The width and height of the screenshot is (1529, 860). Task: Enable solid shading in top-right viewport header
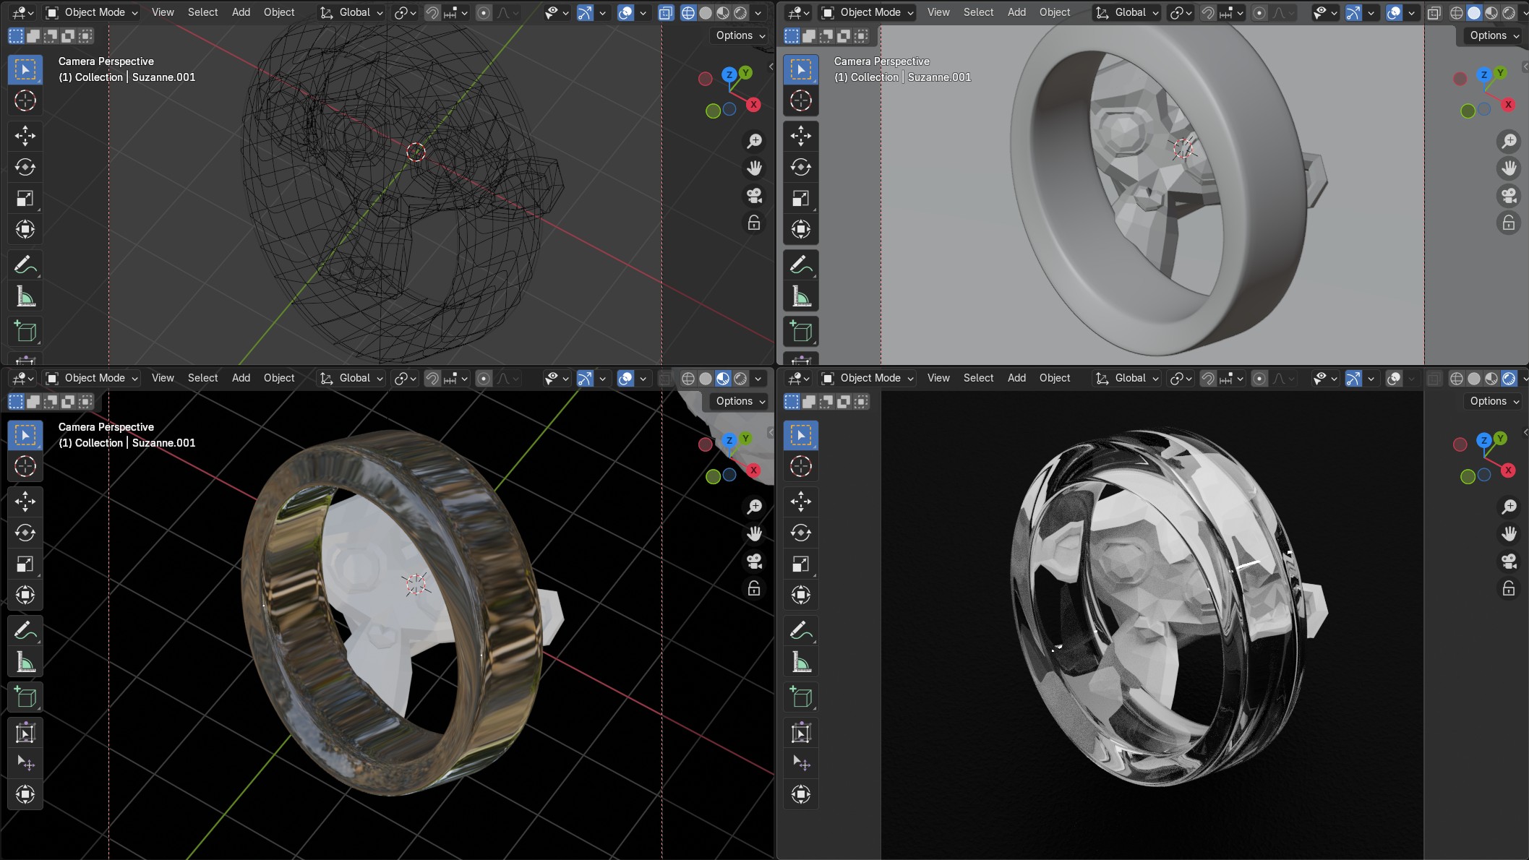tap(1474, 12)
